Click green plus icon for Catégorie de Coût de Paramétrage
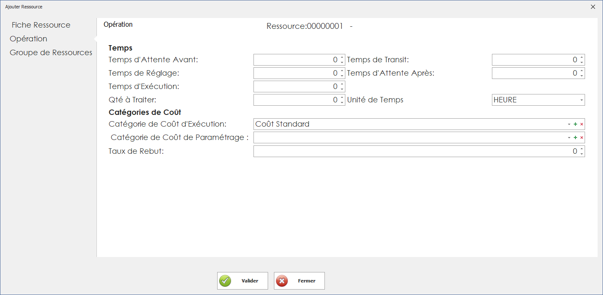This screenshot has width=603, height=295. click(575, 138)
